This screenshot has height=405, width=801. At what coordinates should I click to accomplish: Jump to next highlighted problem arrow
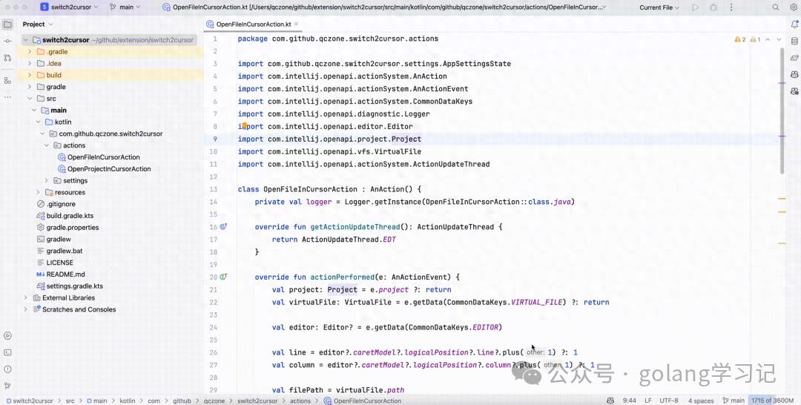point(779,39)
